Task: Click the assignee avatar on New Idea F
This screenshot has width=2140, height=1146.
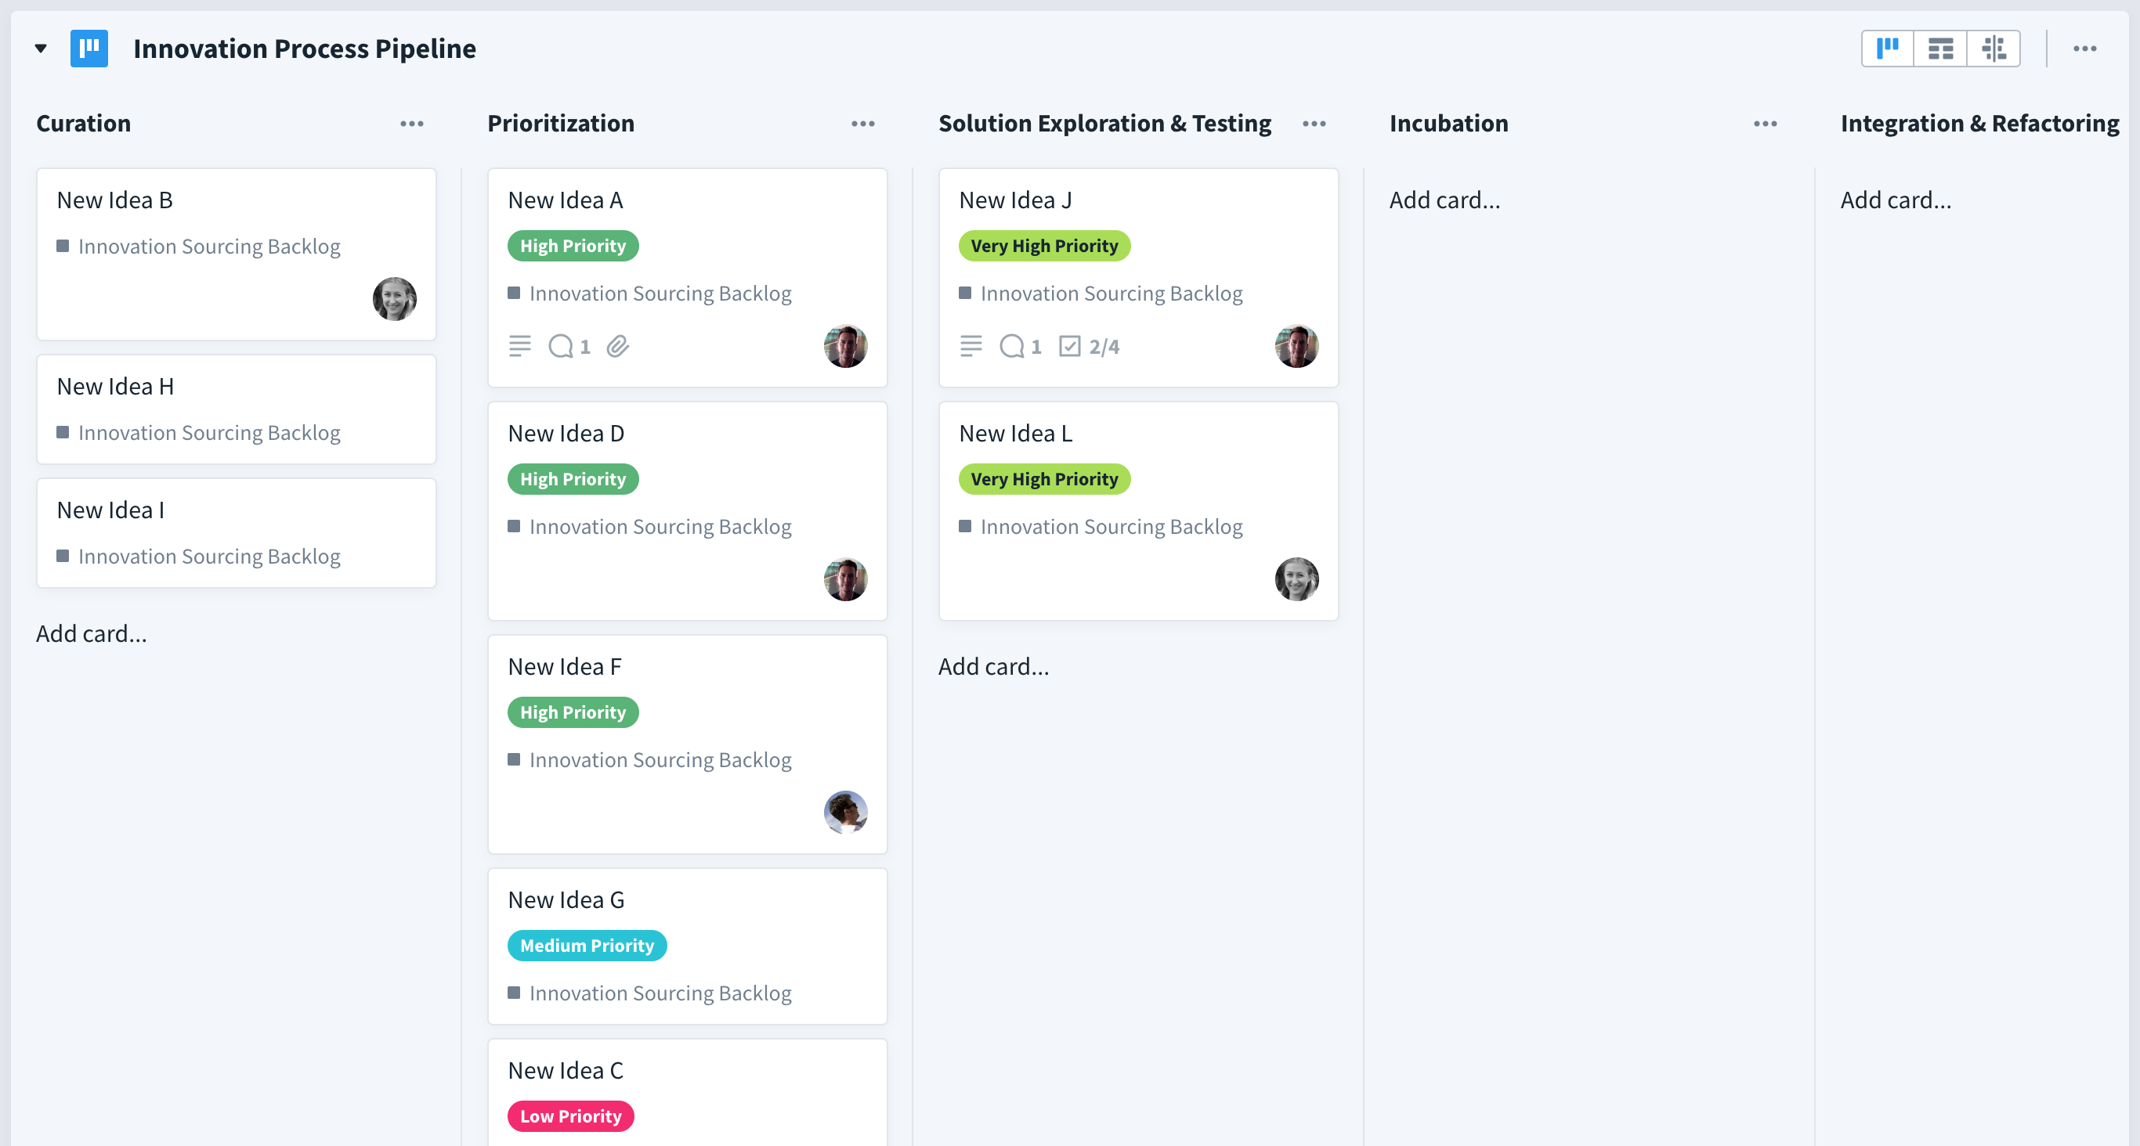Action: [x=845, y=811]
